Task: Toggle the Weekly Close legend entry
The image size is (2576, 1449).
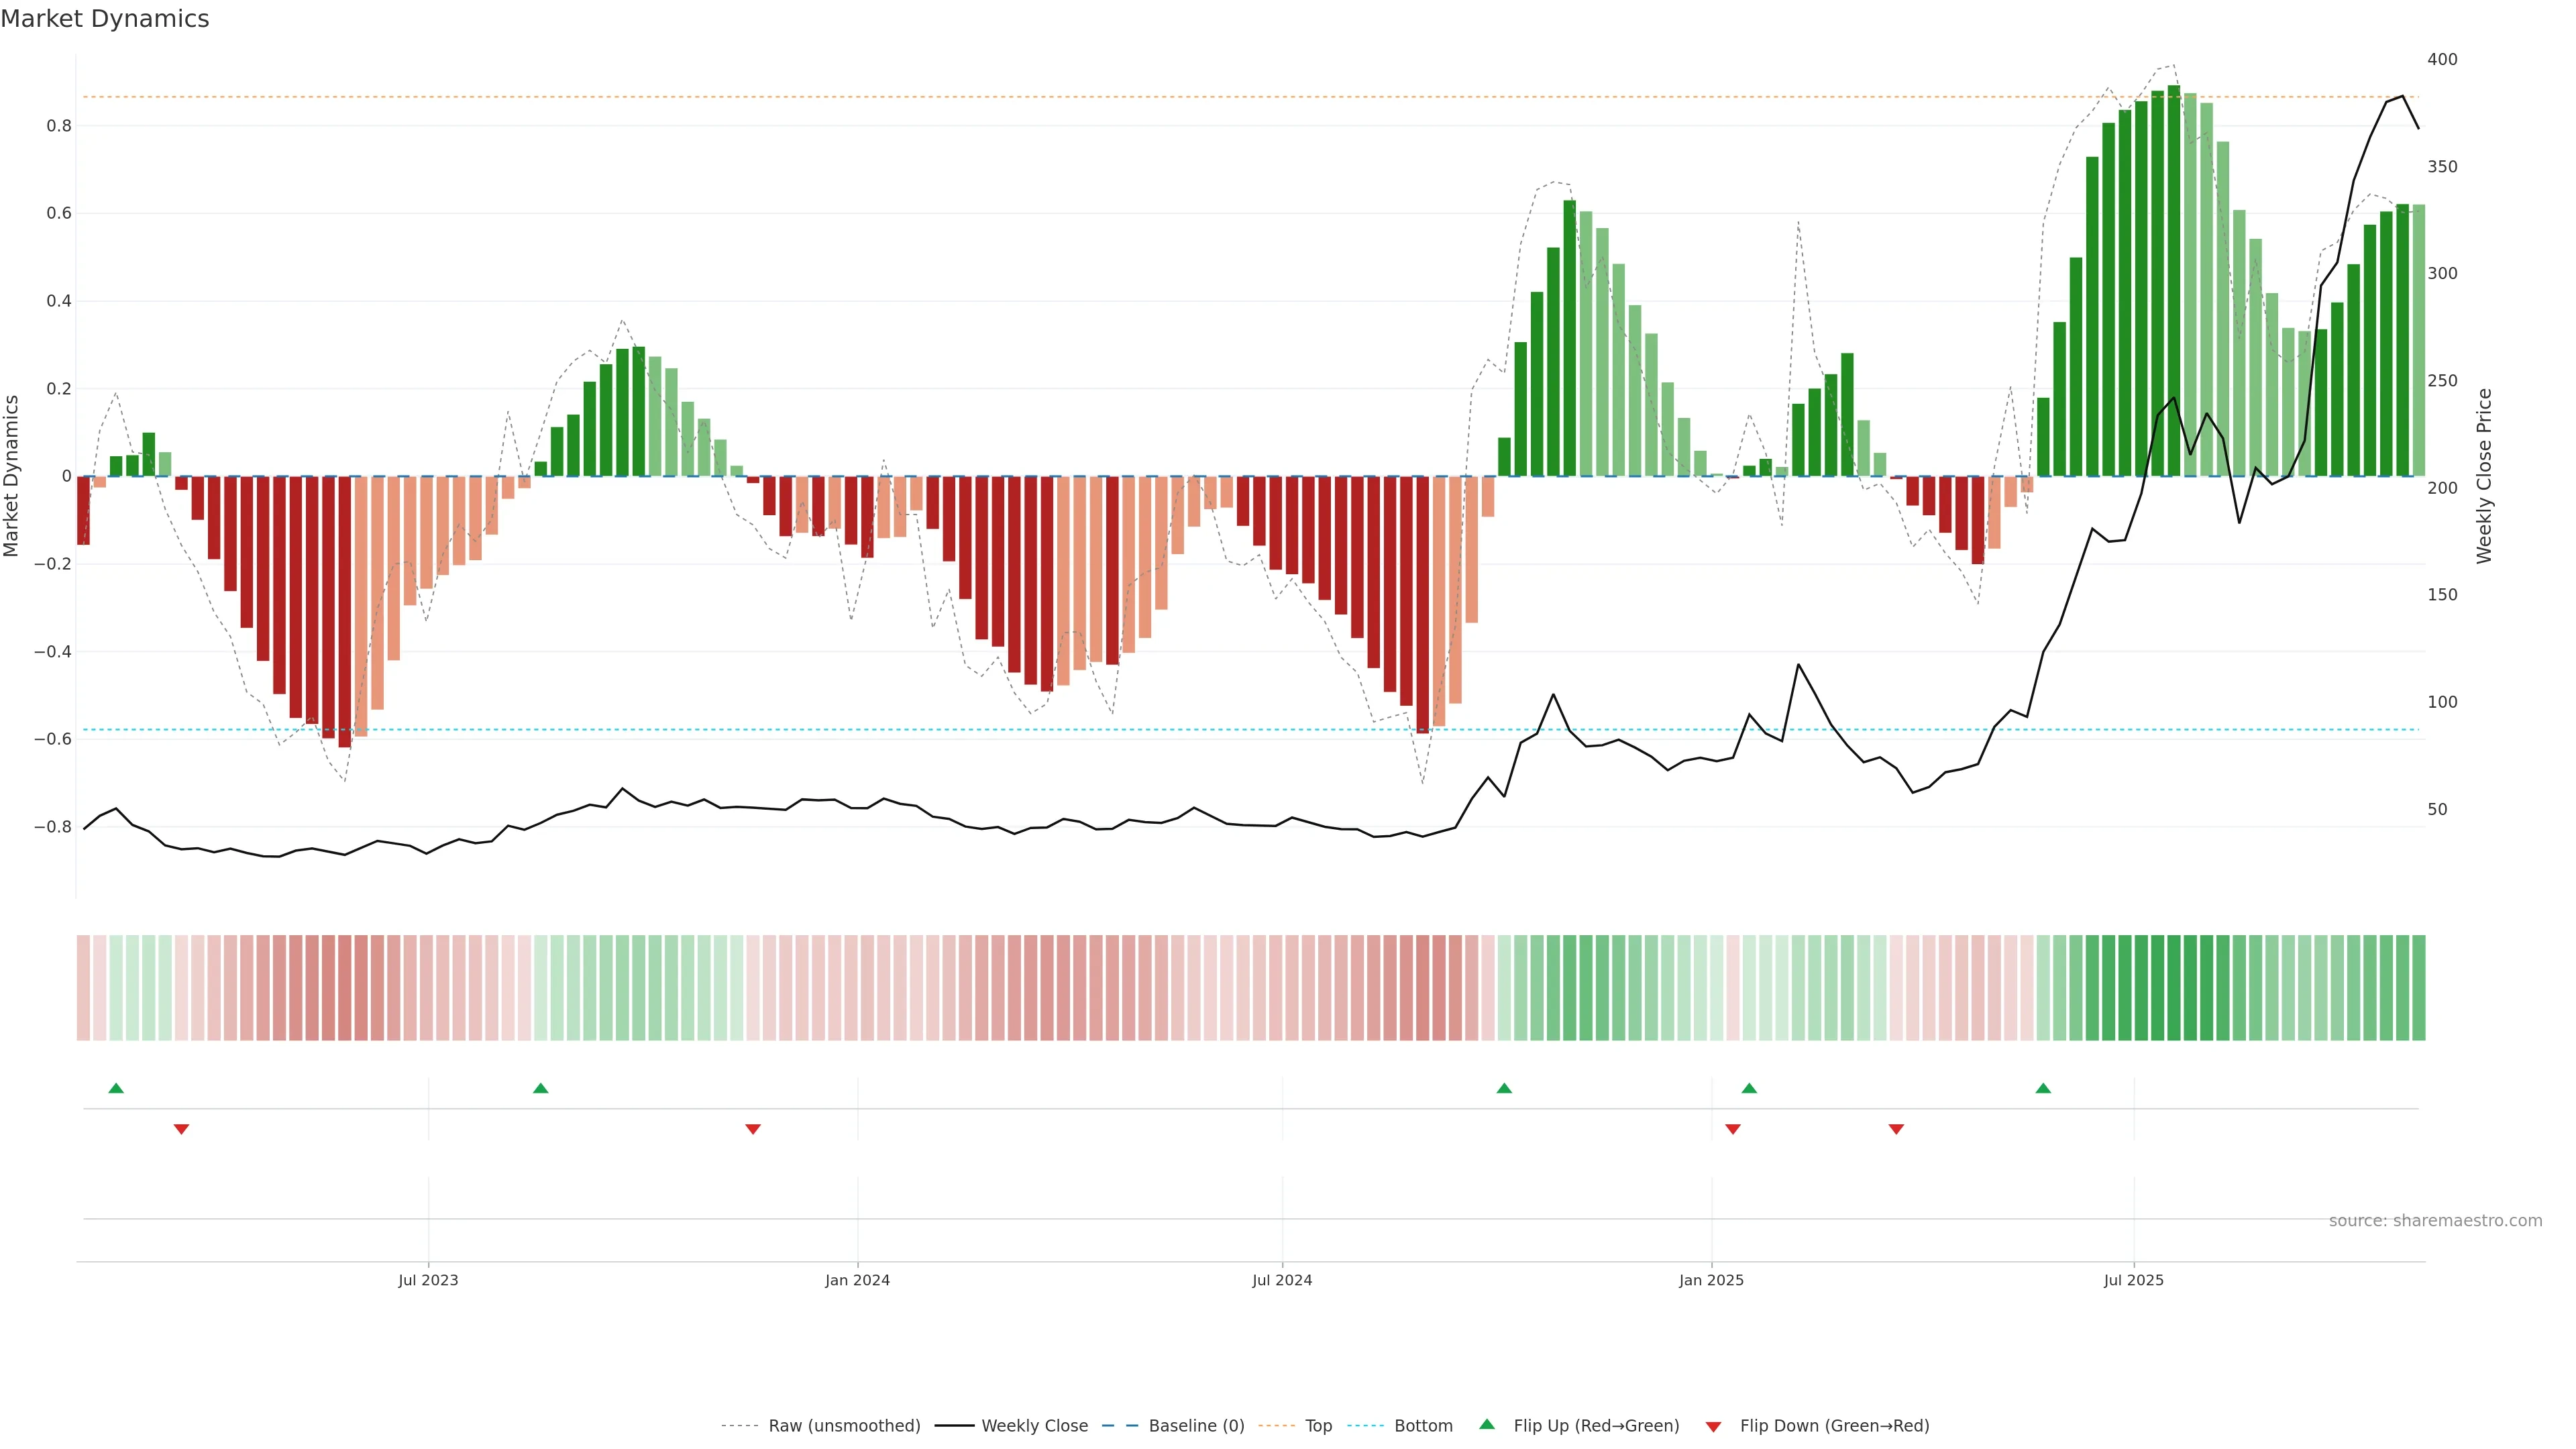Action: pyautogui.click(x=1034, y=1425)
